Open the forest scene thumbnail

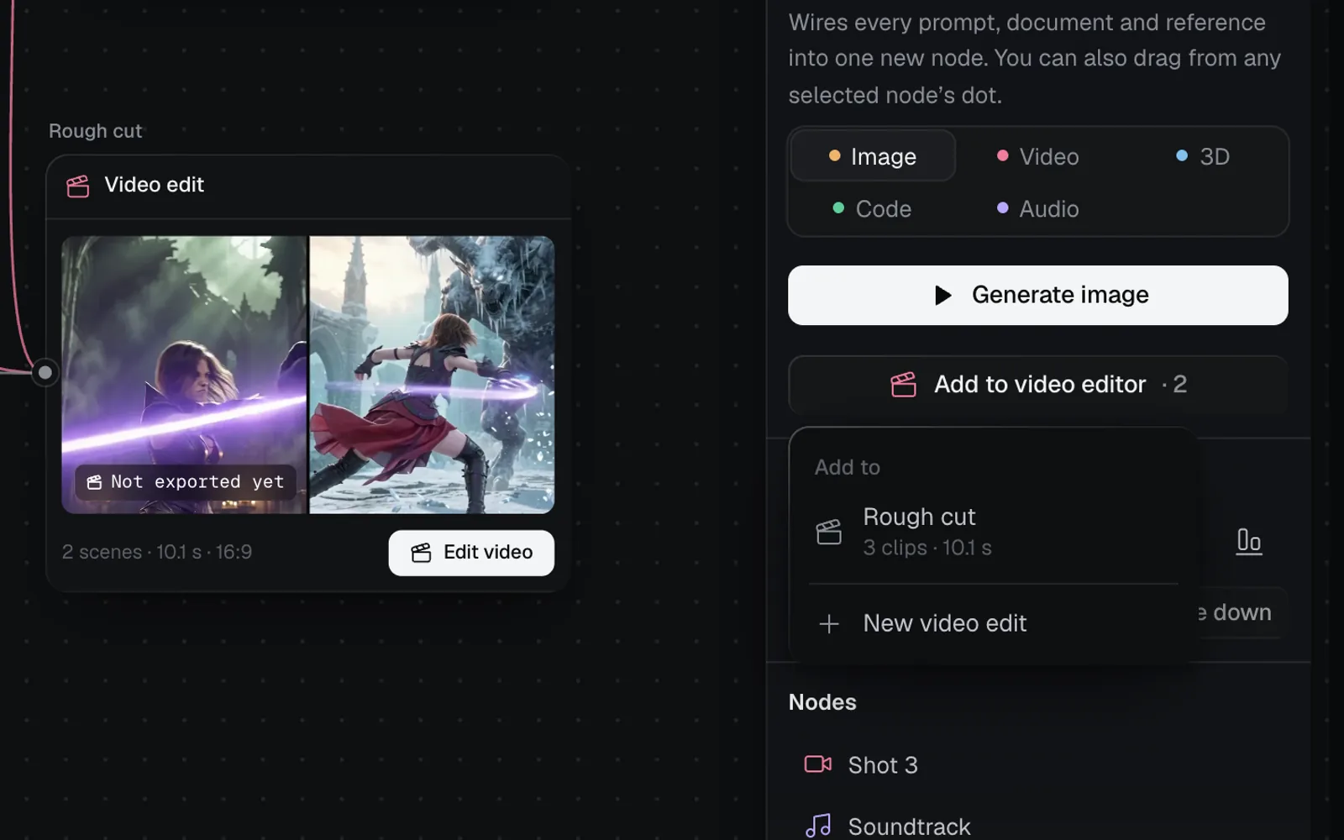click(184, 375)
